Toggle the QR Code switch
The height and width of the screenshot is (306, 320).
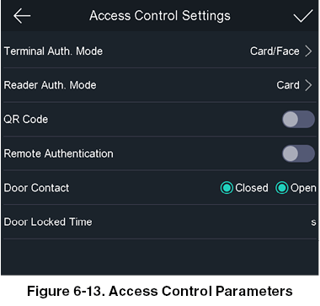click(x=298, y=120)
